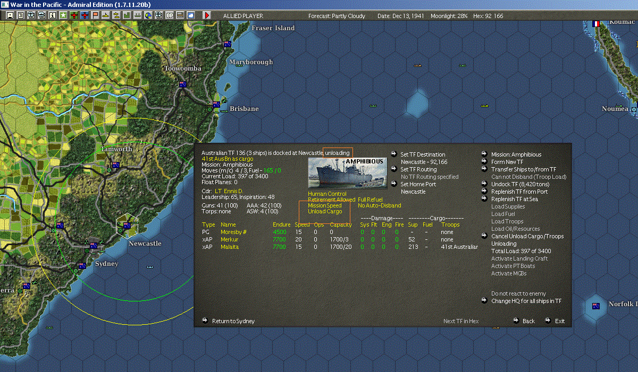This screenshot has height=372, width=638.
Task: Toggle Do not react to enemy
Action: point(518,294)
